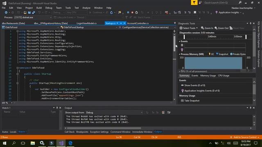The height and width of the screenshot is (147, 262).
Task: Open the Team menu
Action: tap(59, 8)
